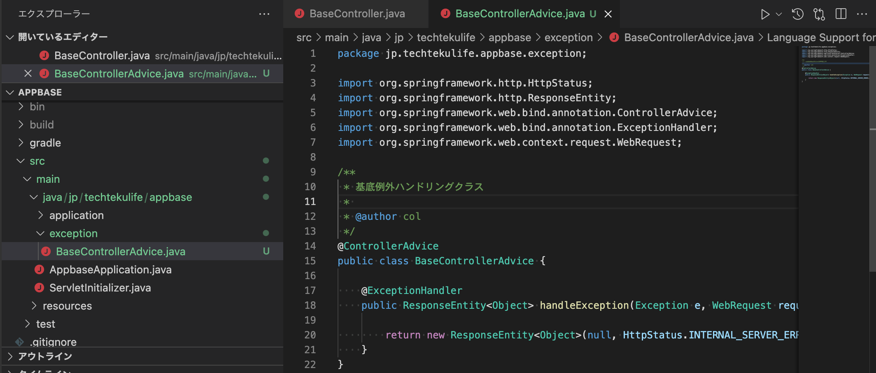Collapse the main folder
Viewport: 876px width, 373px height.
pyautogui.click(x=142, y=179)
